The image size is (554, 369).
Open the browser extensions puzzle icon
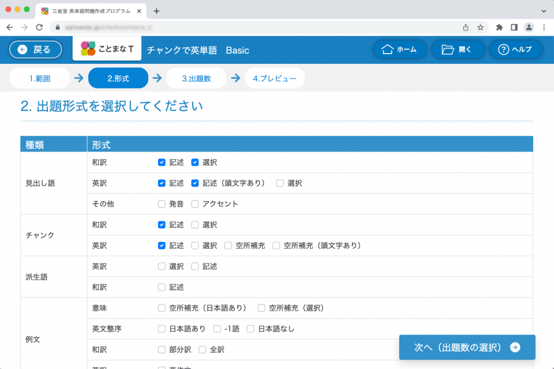[499, 27]
